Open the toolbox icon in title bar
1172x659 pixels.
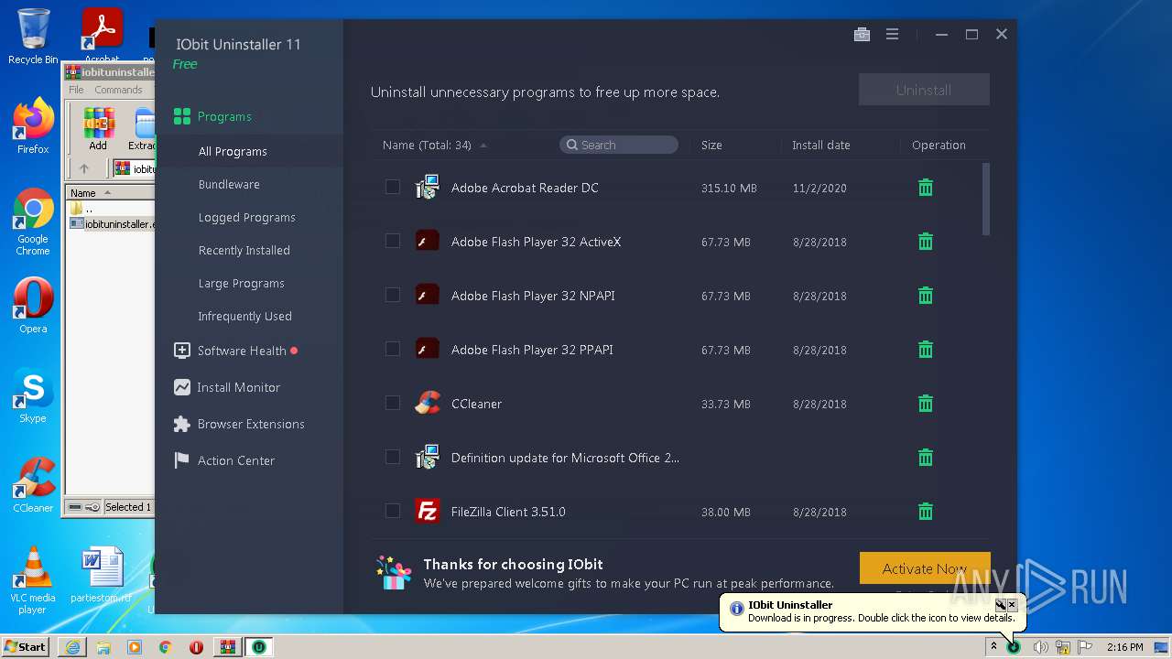[862, 35]
